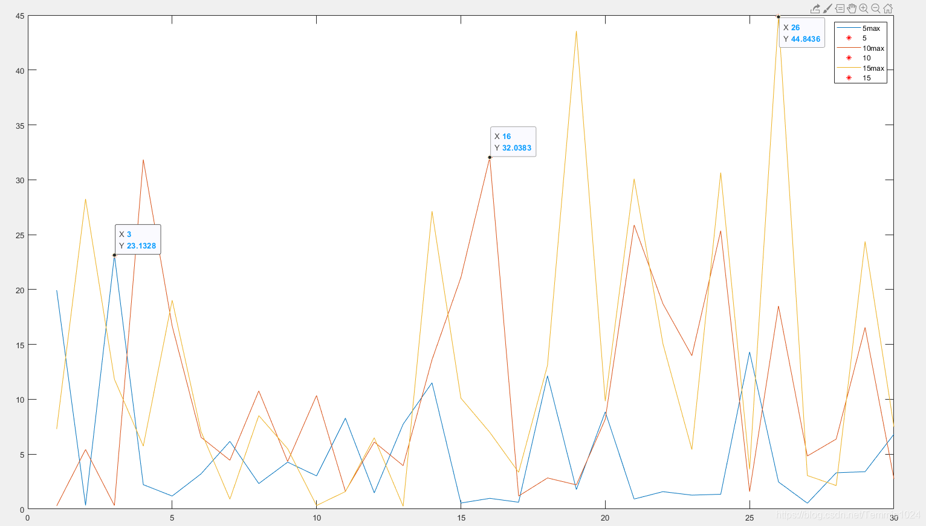Select the Zoom Out magnifier
The height and width of the screenshot is (526, 926).
(x=876, y=8)
